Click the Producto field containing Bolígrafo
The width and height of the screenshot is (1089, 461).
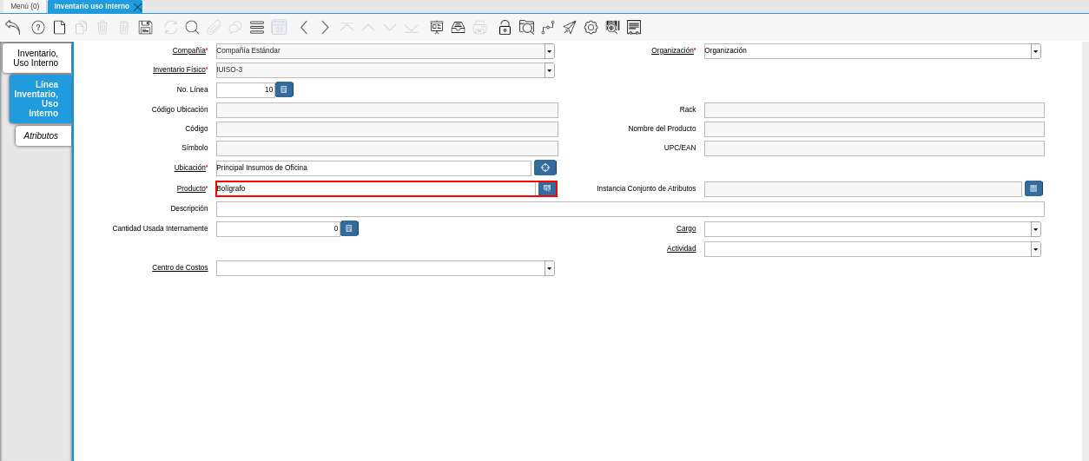377,188
